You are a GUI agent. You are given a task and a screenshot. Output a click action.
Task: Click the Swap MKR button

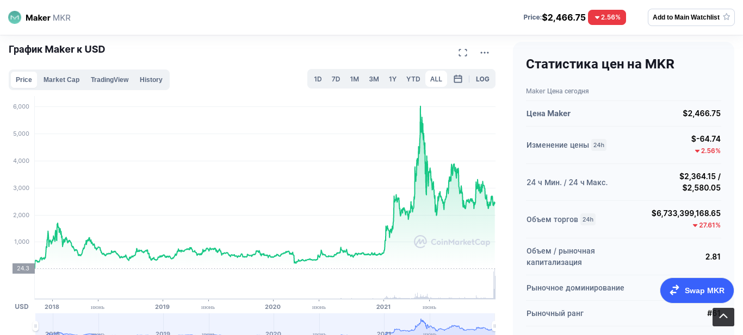[697, 290]
